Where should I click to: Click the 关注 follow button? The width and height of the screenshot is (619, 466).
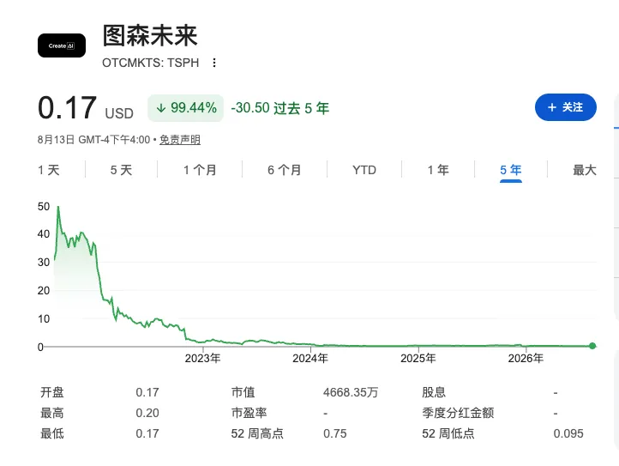pyautogui.click(x=565, y=107)
